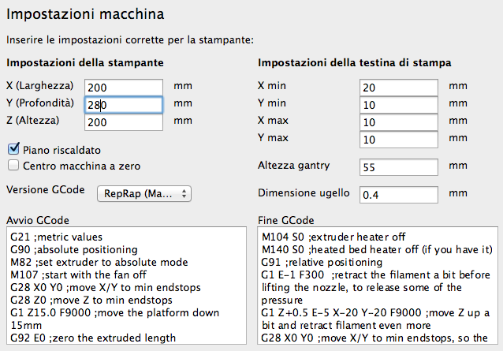Open the Versione GCode dropdown
503x351 pixels.
[x=143, y=192]
